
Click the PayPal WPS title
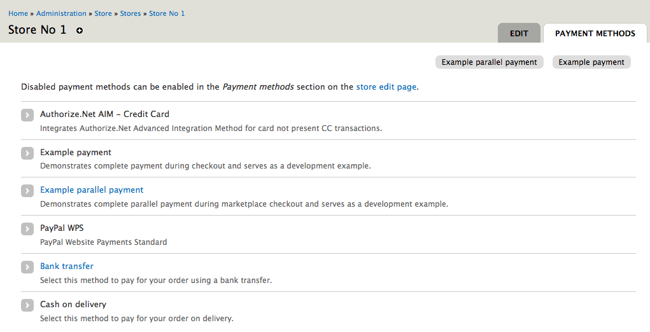click(62, 228)
